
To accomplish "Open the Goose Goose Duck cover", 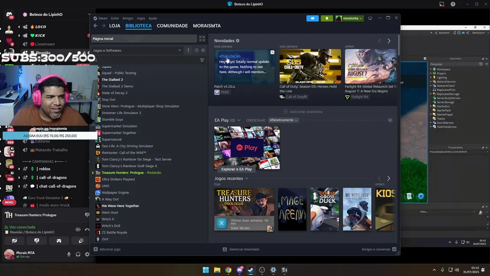I will pyautogui.click(x=325, y=209).
